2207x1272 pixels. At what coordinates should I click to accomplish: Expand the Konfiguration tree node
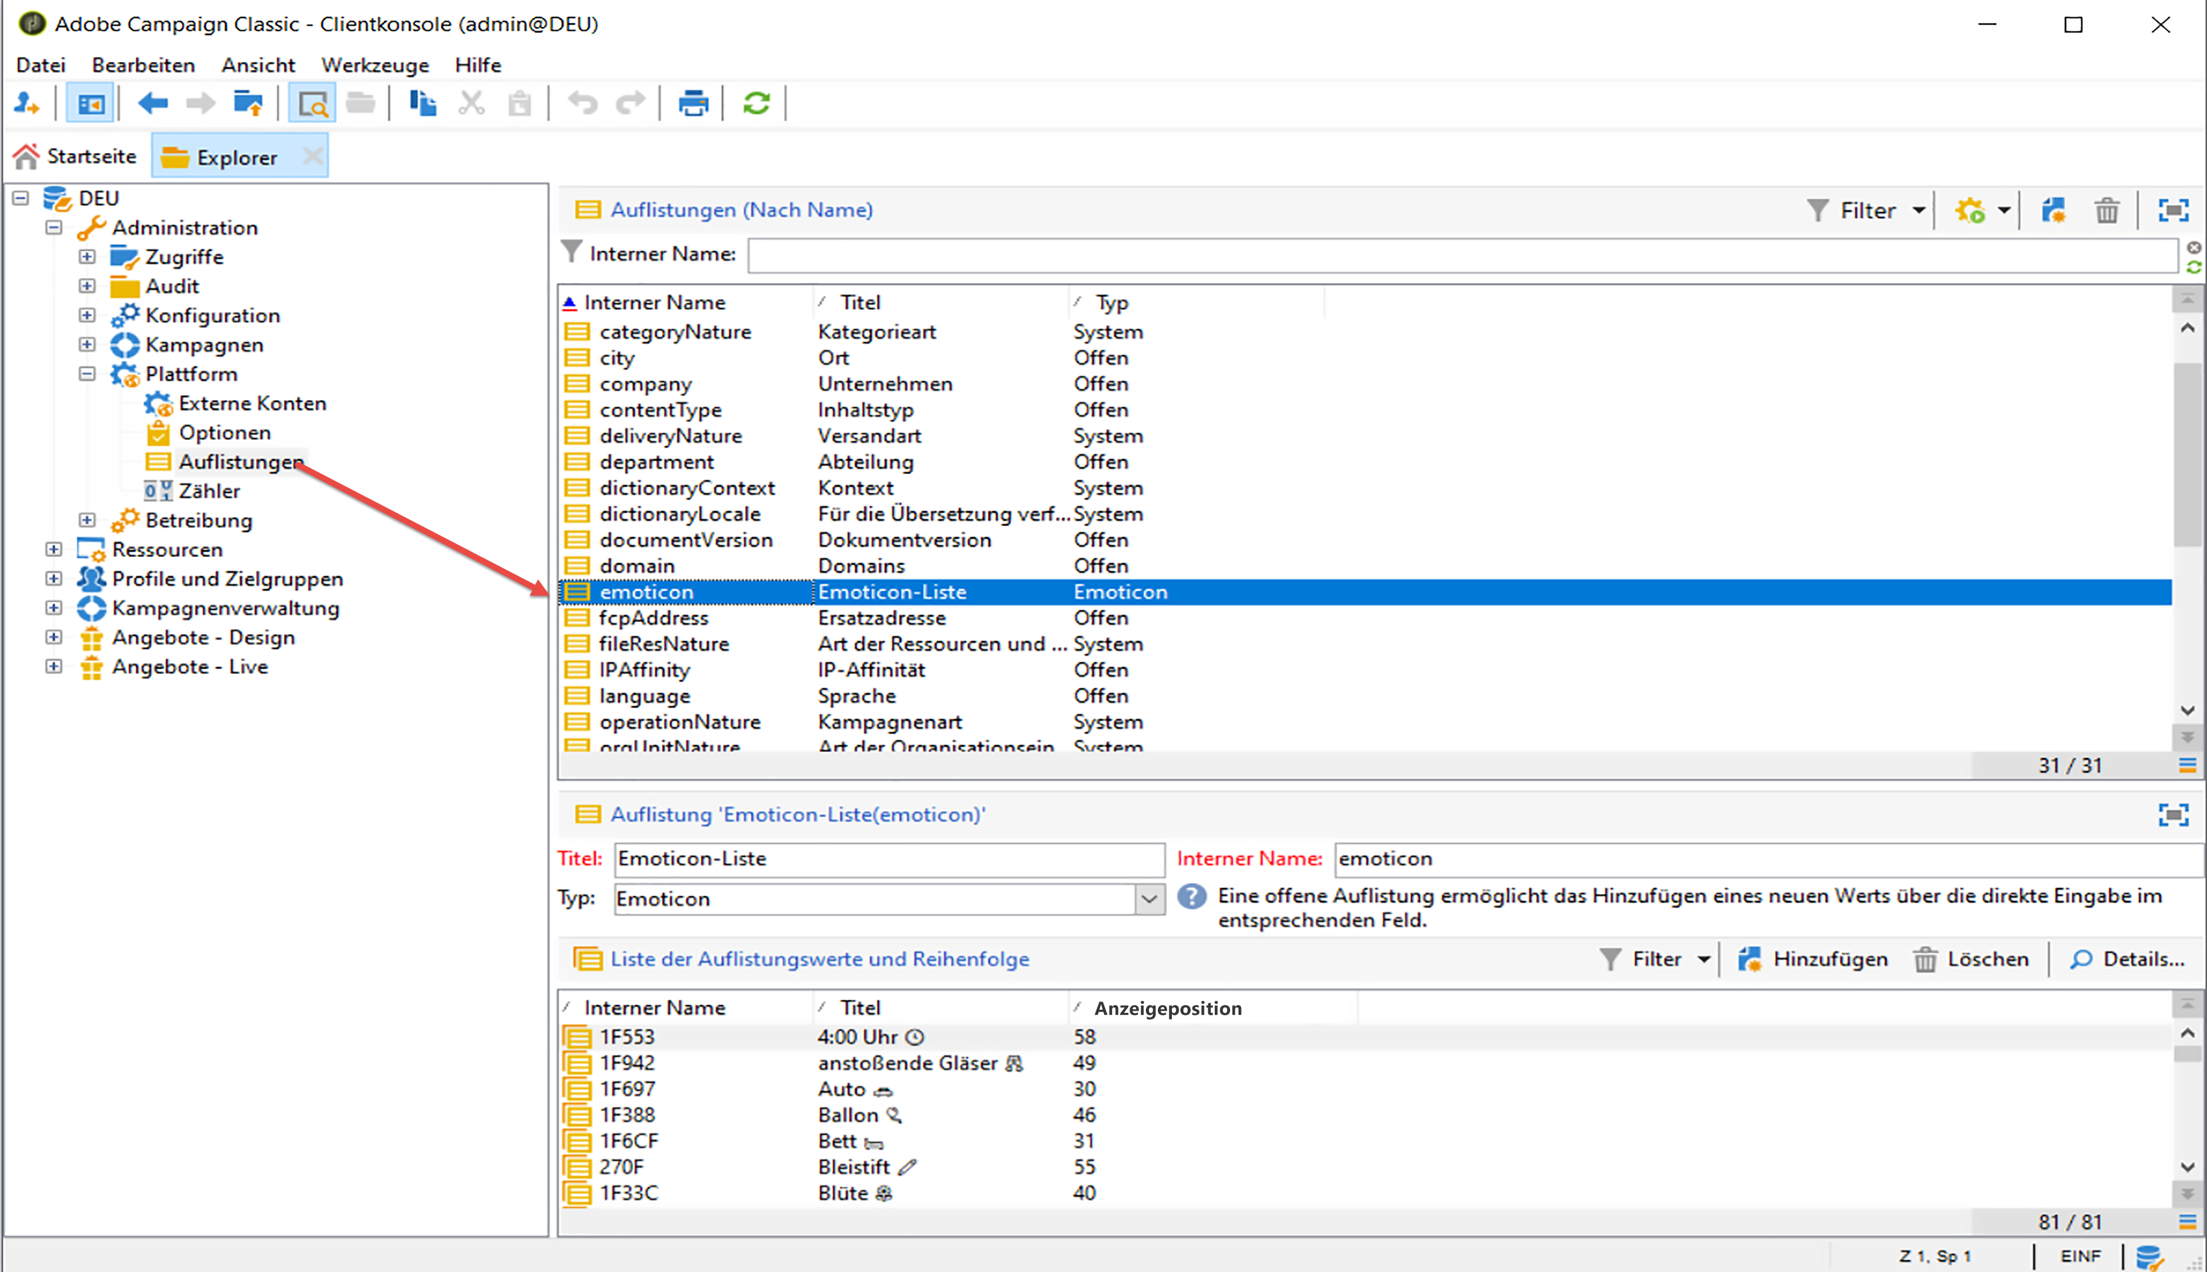pyautogui.click(x=87, y=315)
